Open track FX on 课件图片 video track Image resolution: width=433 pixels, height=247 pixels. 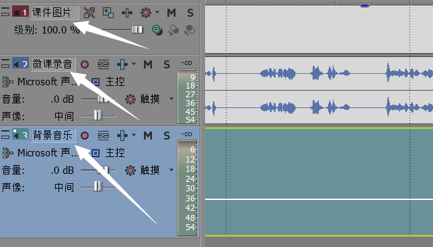click(x=127, y=13)
